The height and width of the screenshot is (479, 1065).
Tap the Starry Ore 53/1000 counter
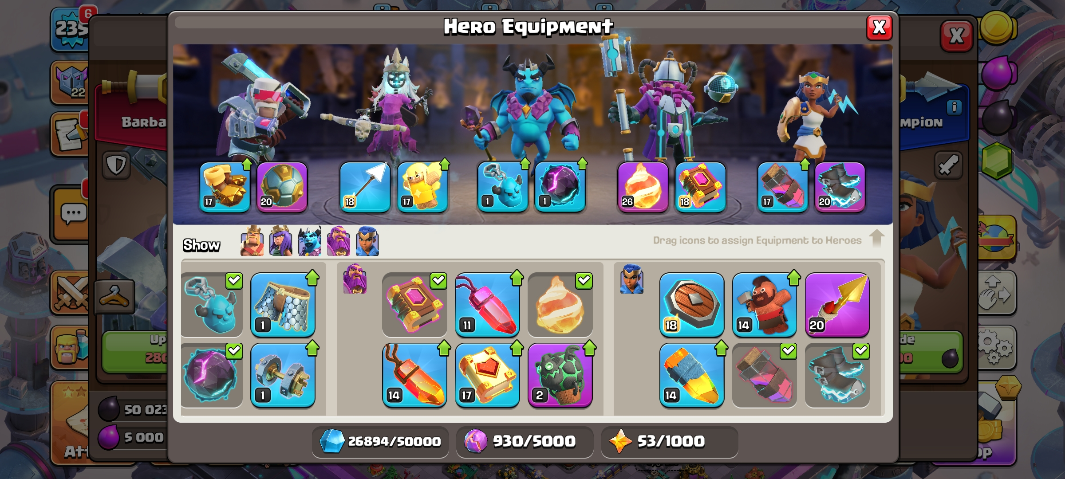(x=670, y=441)
